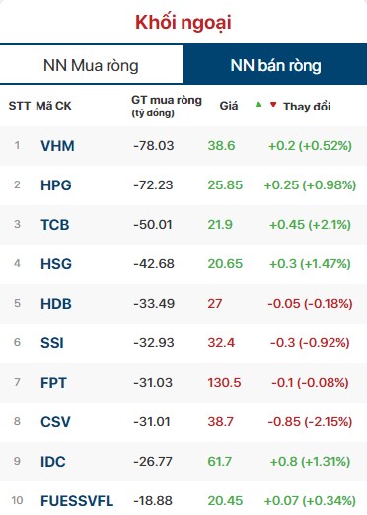The width and height of the screenshot is (367, 515).
Task: Sort descending with red down arrow
Action: click(273, 105)
